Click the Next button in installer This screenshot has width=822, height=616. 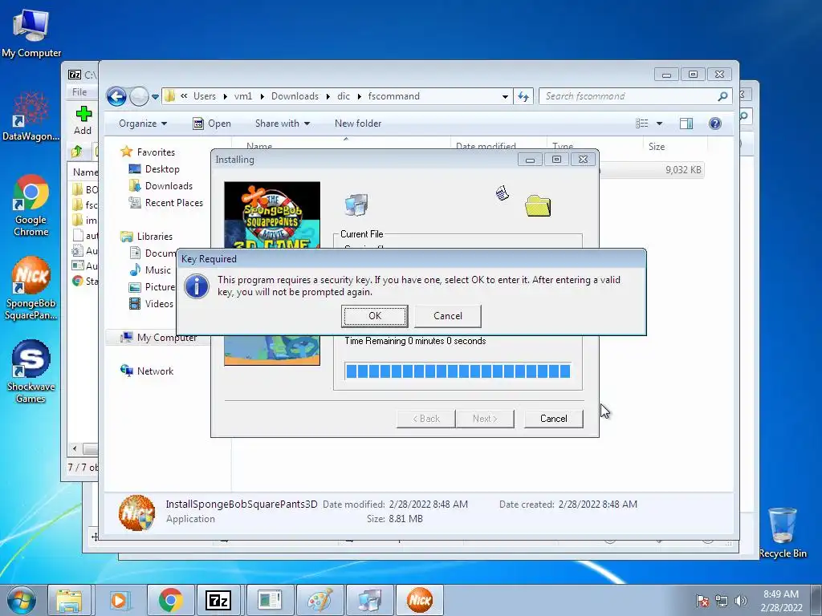tap(485, 419)
